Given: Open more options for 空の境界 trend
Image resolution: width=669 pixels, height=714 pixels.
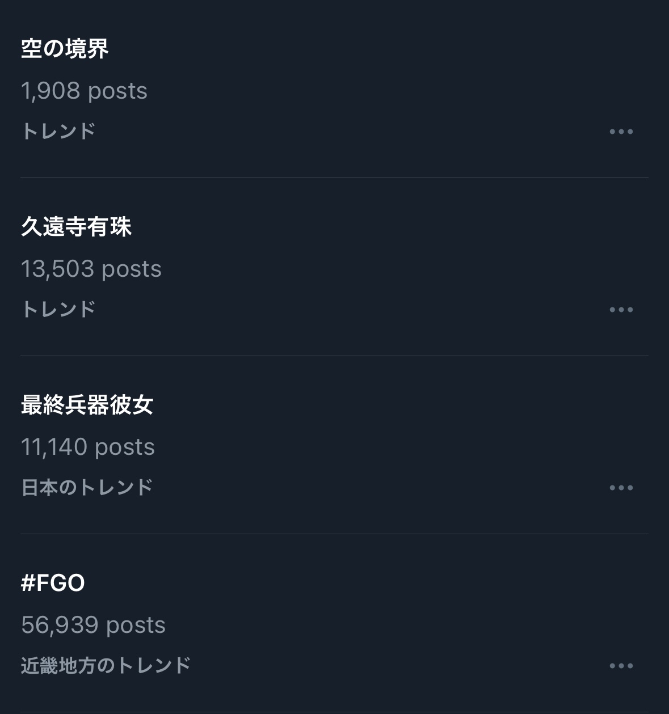Looking at the screenshot, I should (621, 132).
